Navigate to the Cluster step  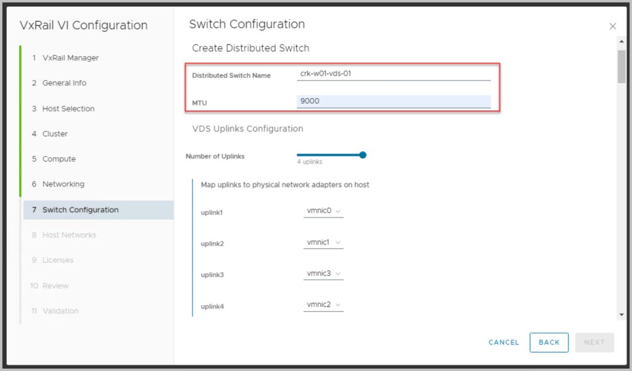pos(55,134)
